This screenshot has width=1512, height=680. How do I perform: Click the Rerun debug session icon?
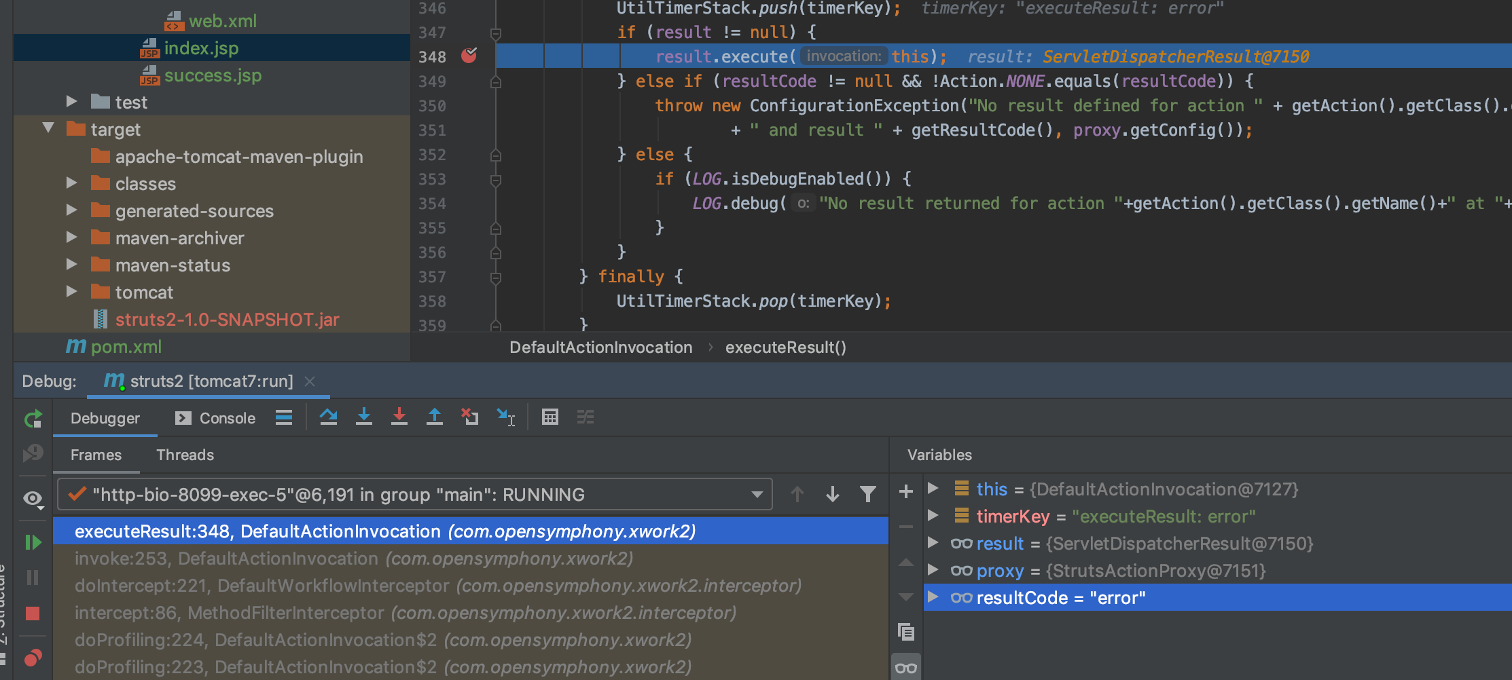click(33, 419)
